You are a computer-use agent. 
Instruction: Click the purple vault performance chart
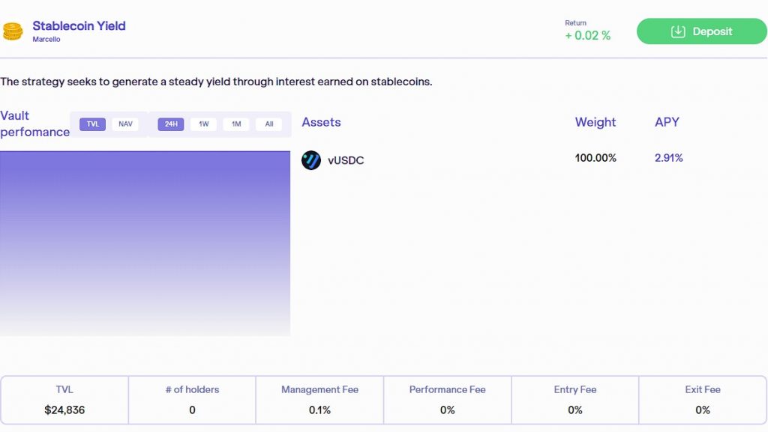click(145, 243)
